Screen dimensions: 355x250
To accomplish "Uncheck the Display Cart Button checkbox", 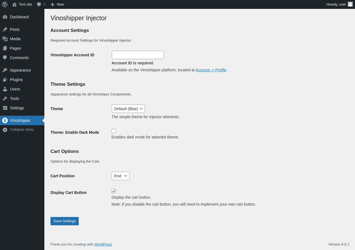I will point(114,191).
